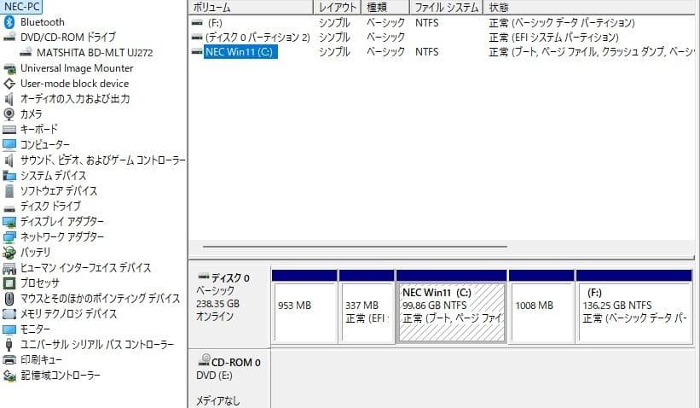This screenshot has width=700, height=408.
Task: Click the processor (プロセッサ) icon
Action: [9, 283]
